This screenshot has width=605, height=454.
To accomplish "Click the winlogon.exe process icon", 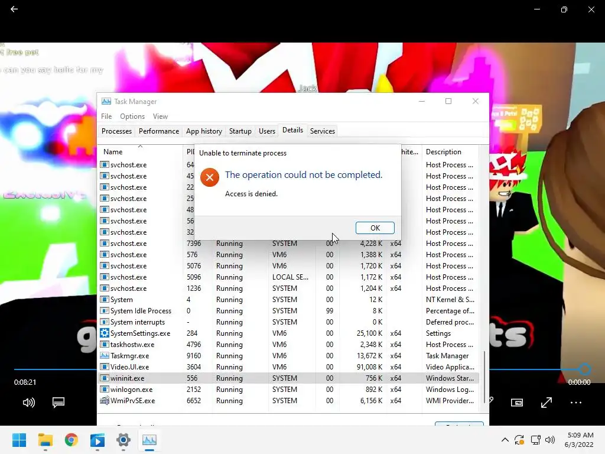I will [x=104, y=389].
